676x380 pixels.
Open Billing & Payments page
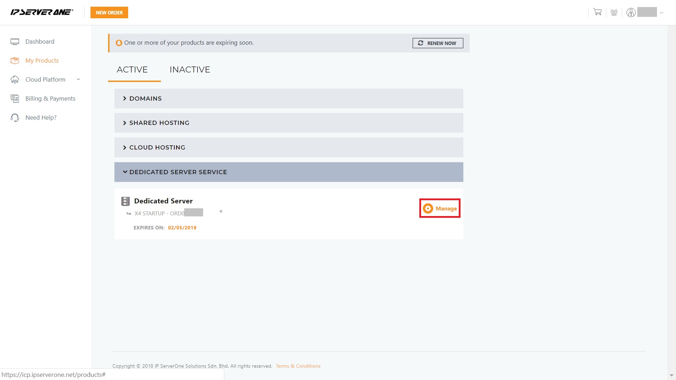[x=50, y=99]
